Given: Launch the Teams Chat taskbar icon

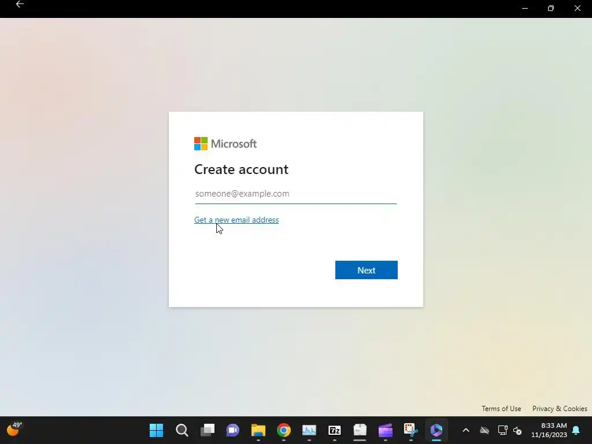Looking at the screenshot, I should pos(232,430).
